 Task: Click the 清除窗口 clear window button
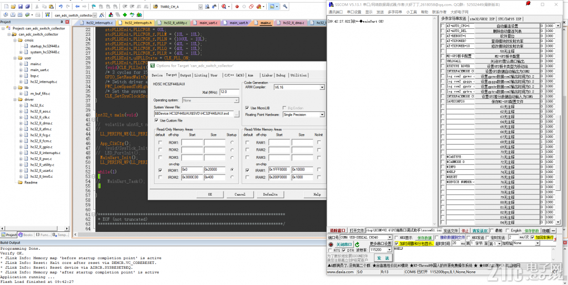coord(337,231)
